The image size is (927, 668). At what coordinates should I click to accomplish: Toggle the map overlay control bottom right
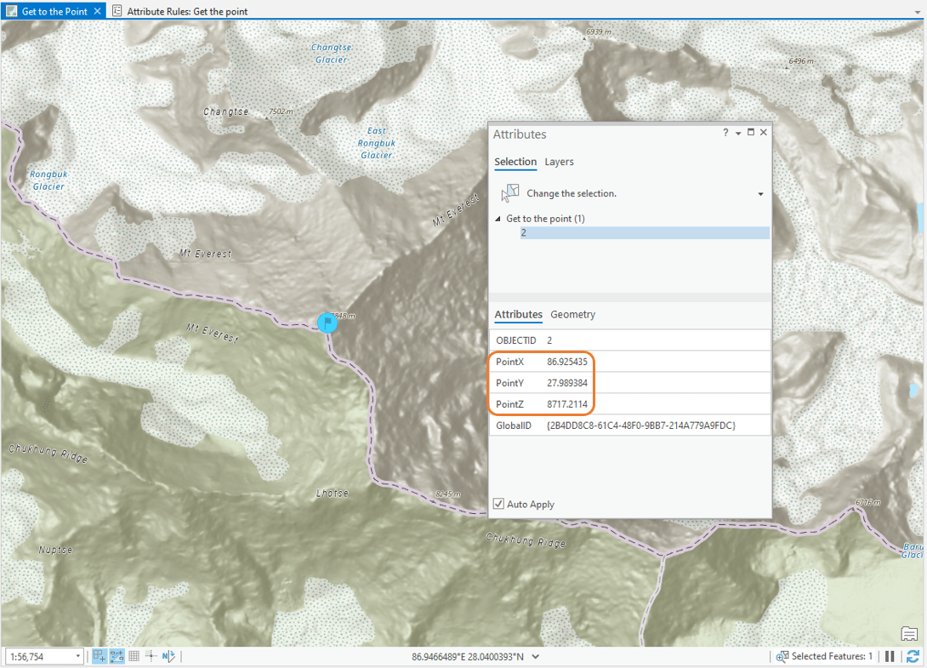coord(907,634)
